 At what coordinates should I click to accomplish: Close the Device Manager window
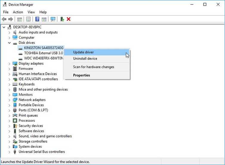pyautogui.click(x=218, y=4)
